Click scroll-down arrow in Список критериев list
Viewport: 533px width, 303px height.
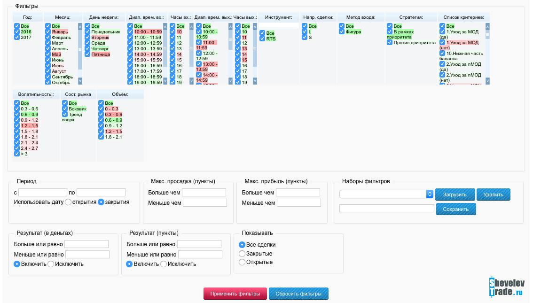pyautogui.click(x=487, y=81)
